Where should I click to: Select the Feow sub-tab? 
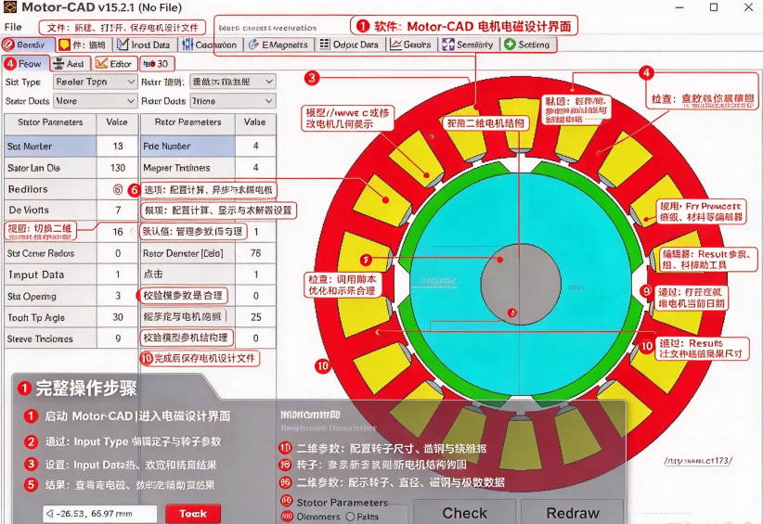tap(25, 64)
